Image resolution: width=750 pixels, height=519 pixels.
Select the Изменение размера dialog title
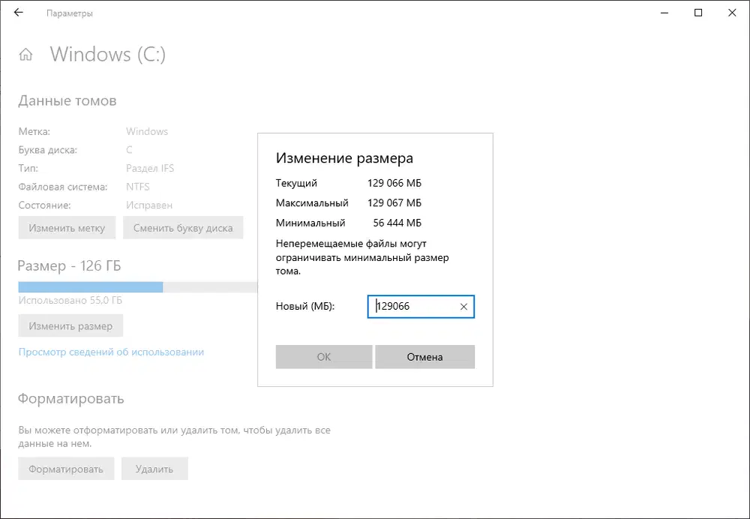pos(344,158)
